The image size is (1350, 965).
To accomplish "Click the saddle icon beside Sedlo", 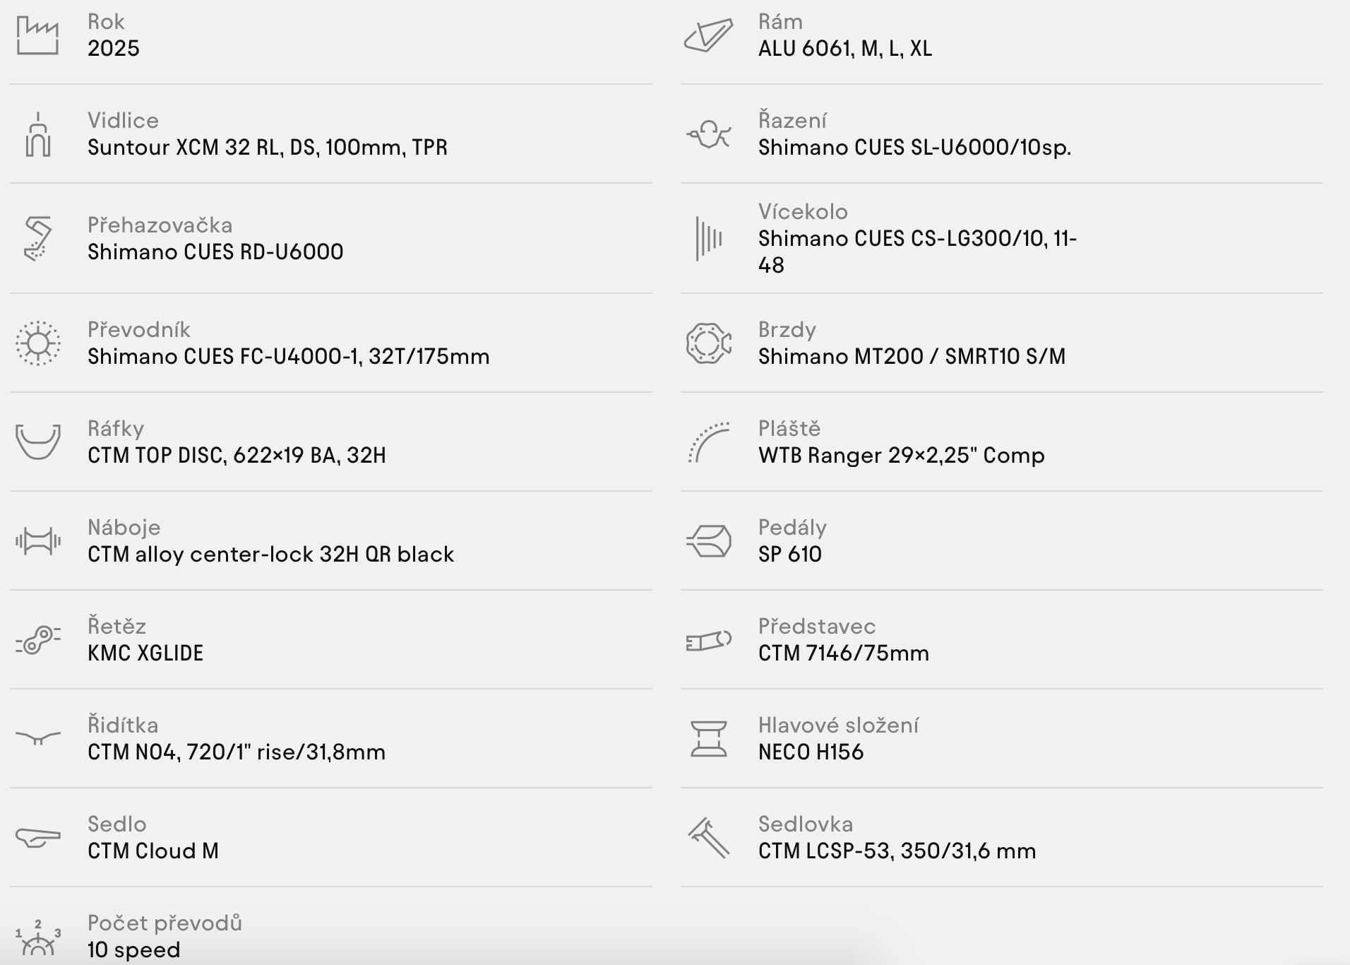I will pos(38,838).
